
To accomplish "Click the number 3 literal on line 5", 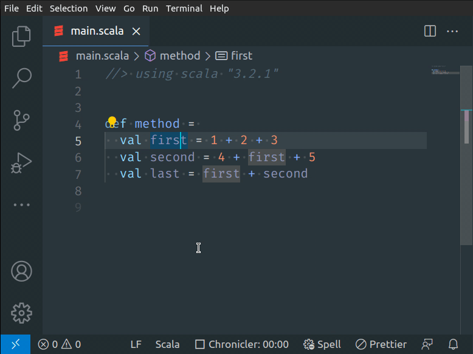I will tap(274, 141).
